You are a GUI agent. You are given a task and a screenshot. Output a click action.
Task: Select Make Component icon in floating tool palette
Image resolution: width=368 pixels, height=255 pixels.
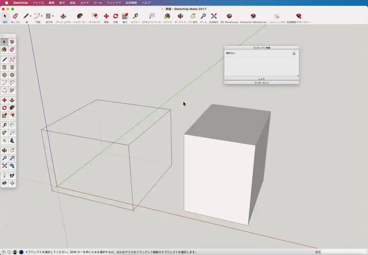pyautogui.click(x=12, y=42)
